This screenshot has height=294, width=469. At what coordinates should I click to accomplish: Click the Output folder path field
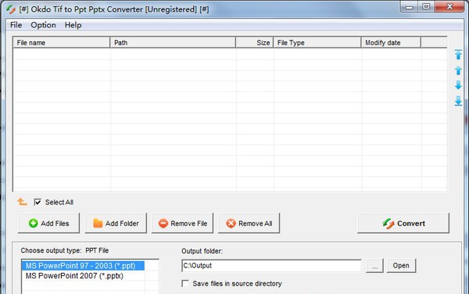[x=271, y=265]
